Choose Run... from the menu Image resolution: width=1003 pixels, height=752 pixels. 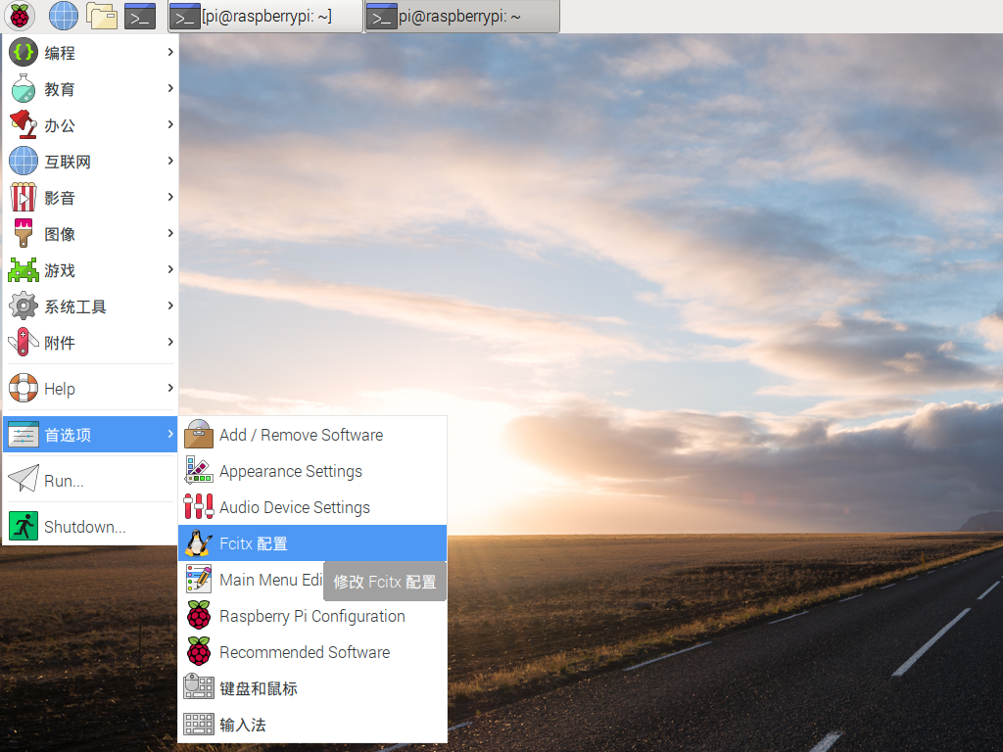(x=90, y=480)
